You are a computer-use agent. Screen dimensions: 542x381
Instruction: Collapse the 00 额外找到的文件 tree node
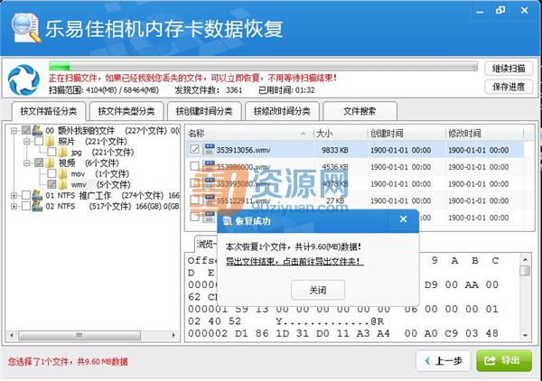[14, 130]
